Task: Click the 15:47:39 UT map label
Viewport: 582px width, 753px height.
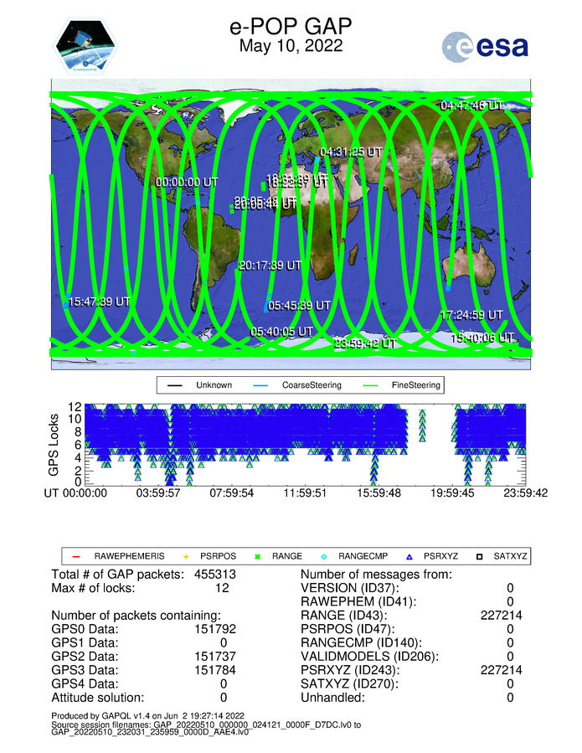Action: click(x=99, y=302)
